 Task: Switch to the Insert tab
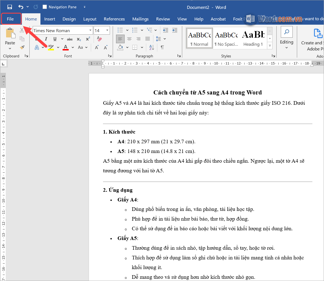point(50,19)
